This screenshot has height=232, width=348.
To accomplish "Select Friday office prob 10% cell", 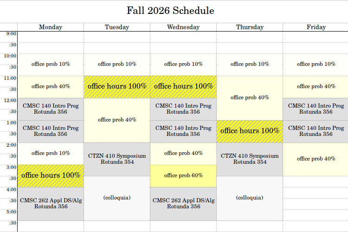I will tap(316, 64).
